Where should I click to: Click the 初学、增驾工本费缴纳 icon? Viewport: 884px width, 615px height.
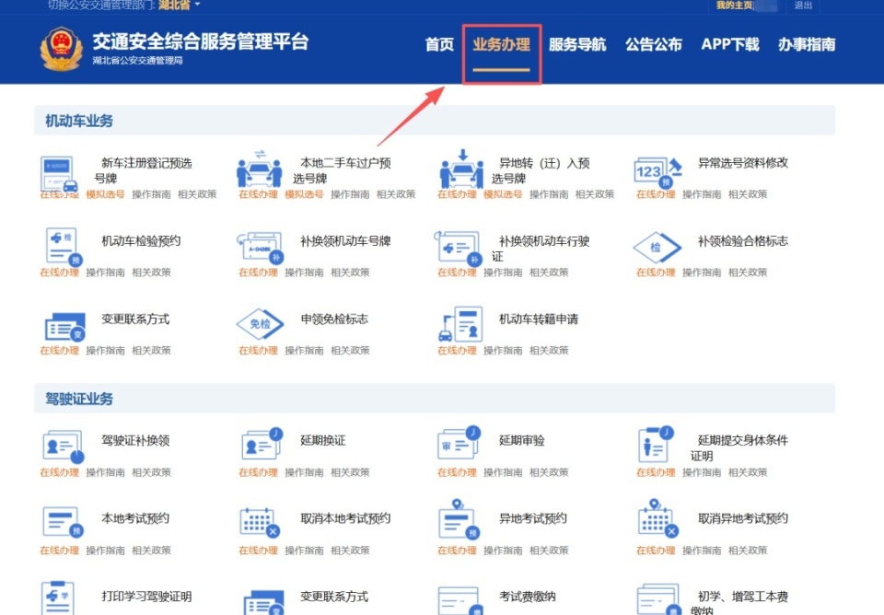pyautogui.click(x=658, y=599)
